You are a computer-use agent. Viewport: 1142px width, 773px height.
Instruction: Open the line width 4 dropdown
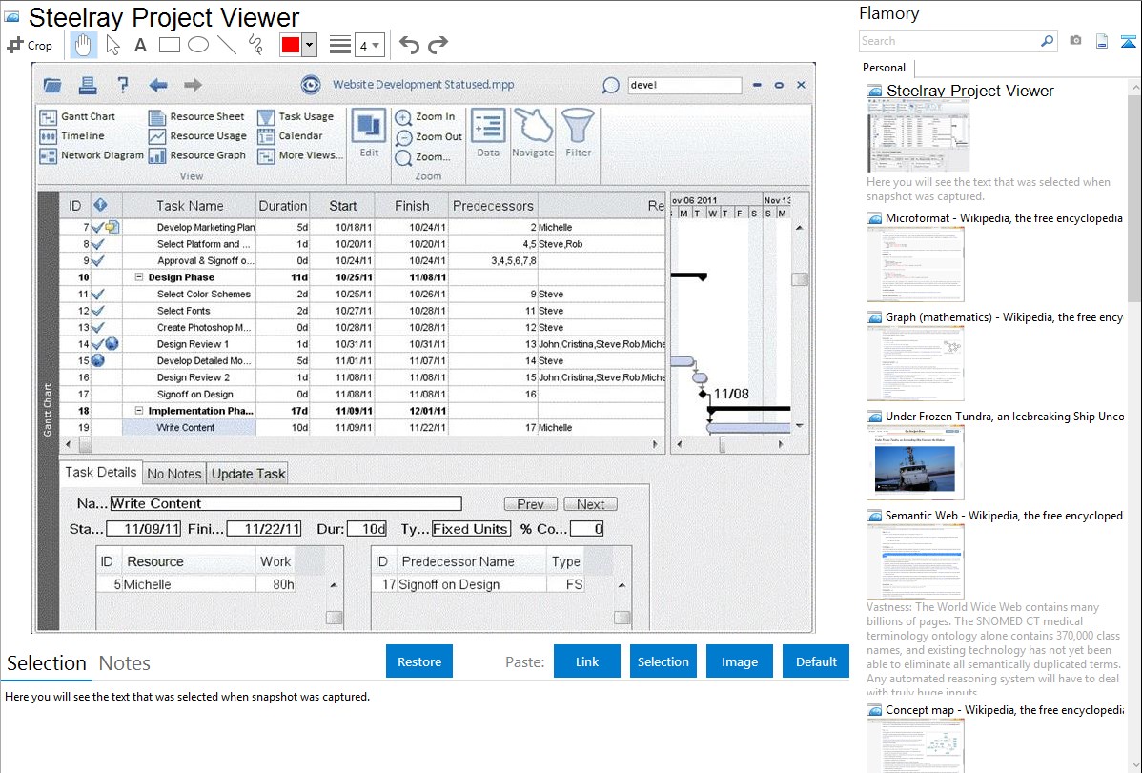click(369, 45)
